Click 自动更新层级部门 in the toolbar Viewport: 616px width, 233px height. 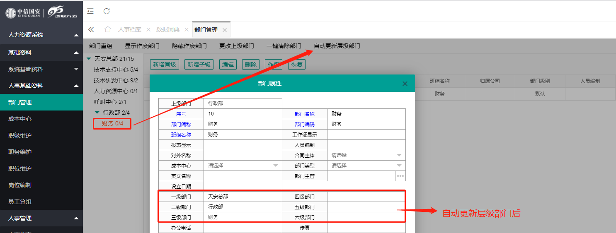point(337,46)
